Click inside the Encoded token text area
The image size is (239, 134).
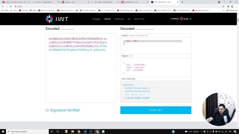coord(81,68)
